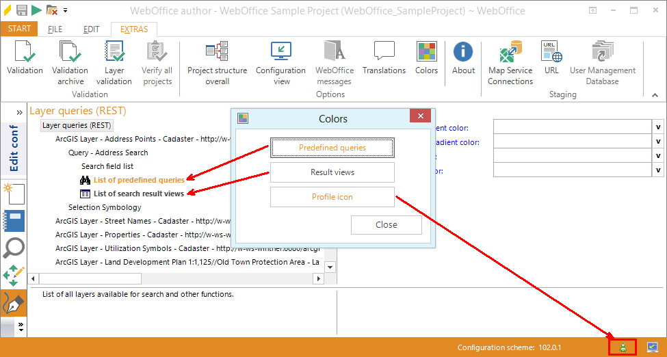The width and height of the screenshot is (667, 357).
Task: Expand more sidebar items chevron at bottom
Action: (x=21, y=327)
